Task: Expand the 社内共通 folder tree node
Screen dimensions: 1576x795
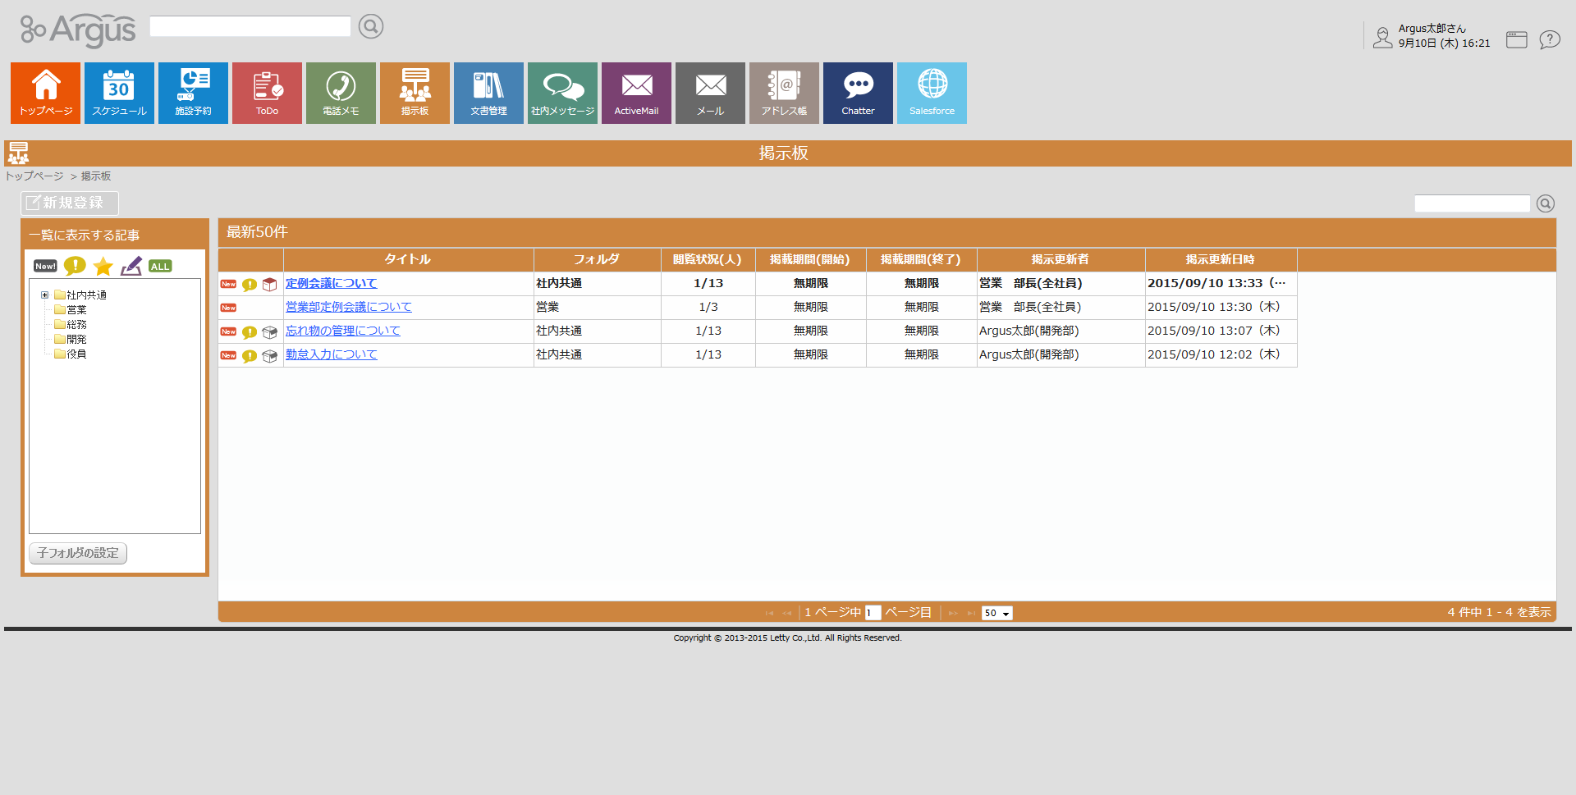Action: coord(44,295)
